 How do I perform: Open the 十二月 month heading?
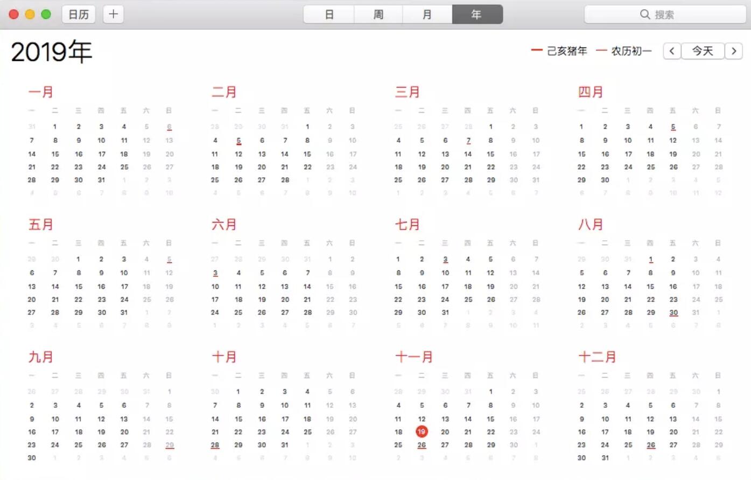coord(597,357)
